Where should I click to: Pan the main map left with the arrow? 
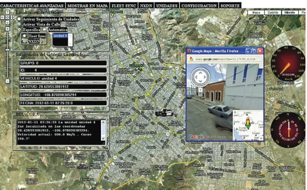[2, 17]
